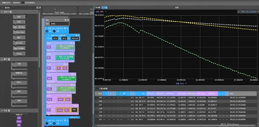Open gear on the Eff calculation block

point(75,106)
